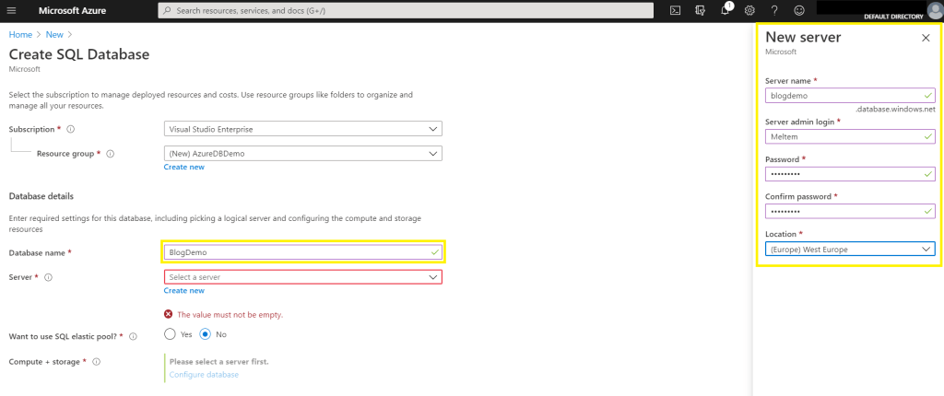Open Directory and subscription filter
This screenshot has width=944, height=396.
(701, 10)
